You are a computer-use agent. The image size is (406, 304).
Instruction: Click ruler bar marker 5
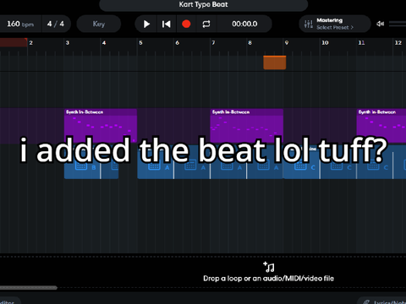pos(140,43)
